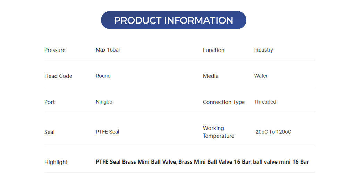347x195 pixels.
Task: Open the PTFE Seal Brass Mini Ball Valve link
Action: pos(136,162)
